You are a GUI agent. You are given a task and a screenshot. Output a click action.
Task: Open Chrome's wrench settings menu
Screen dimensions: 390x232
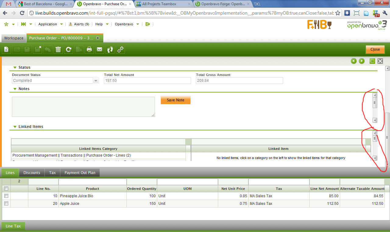tap(385, 13)
